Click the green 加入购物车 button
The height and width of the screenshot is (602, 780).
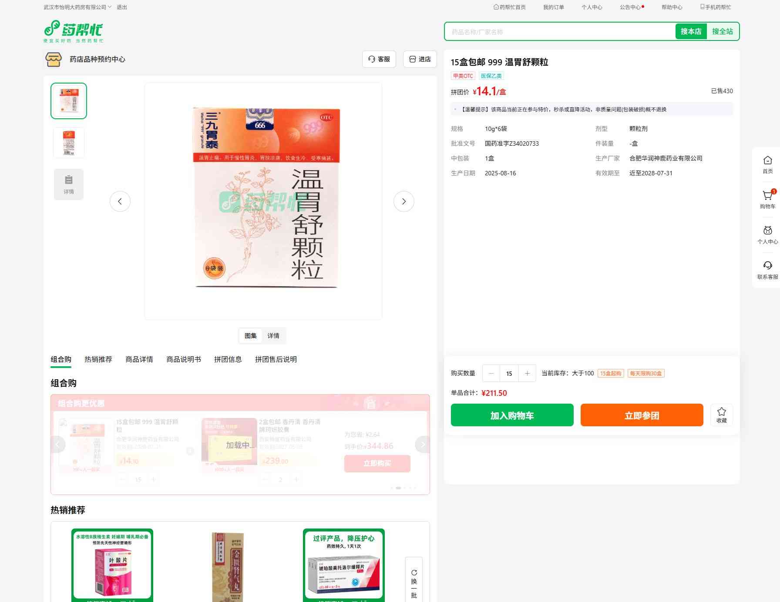point(512,415)
